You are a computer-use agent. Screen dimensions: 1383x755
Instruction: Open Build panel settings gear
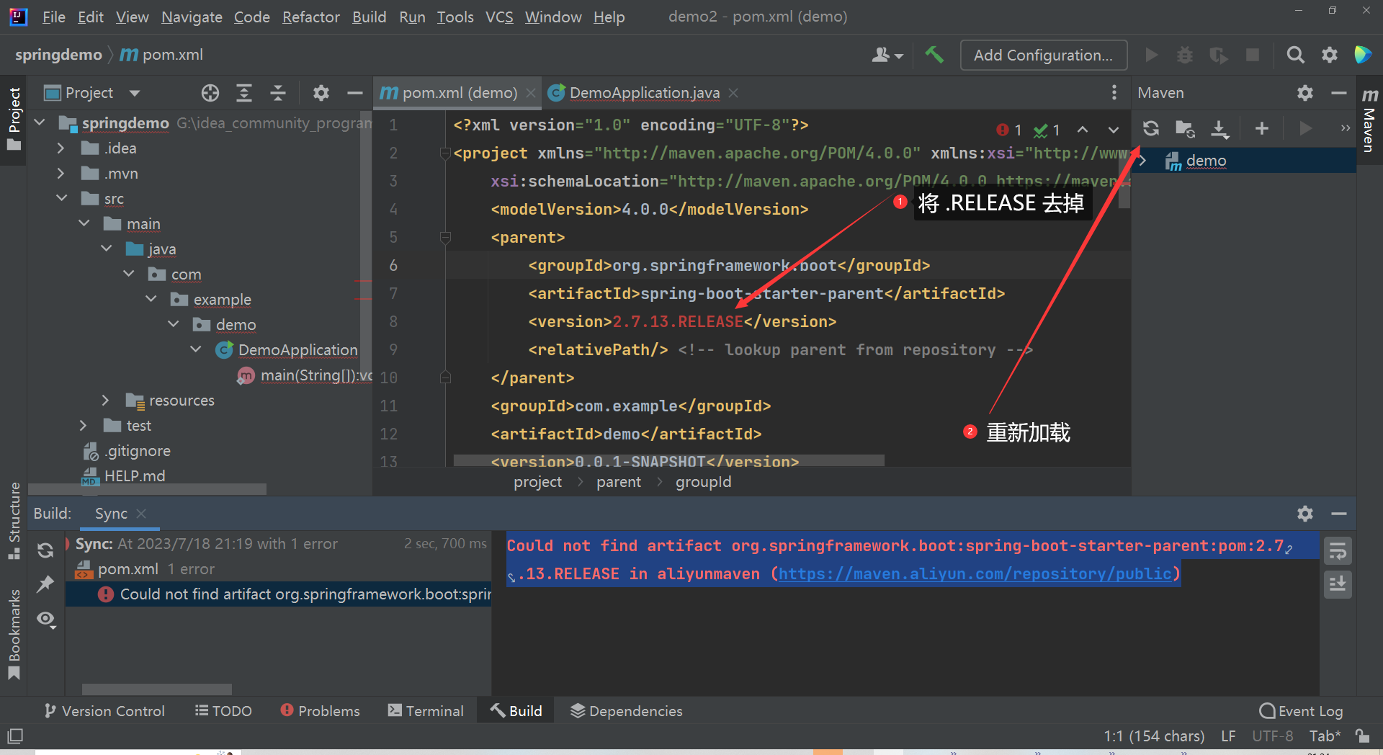point(1305,514)
